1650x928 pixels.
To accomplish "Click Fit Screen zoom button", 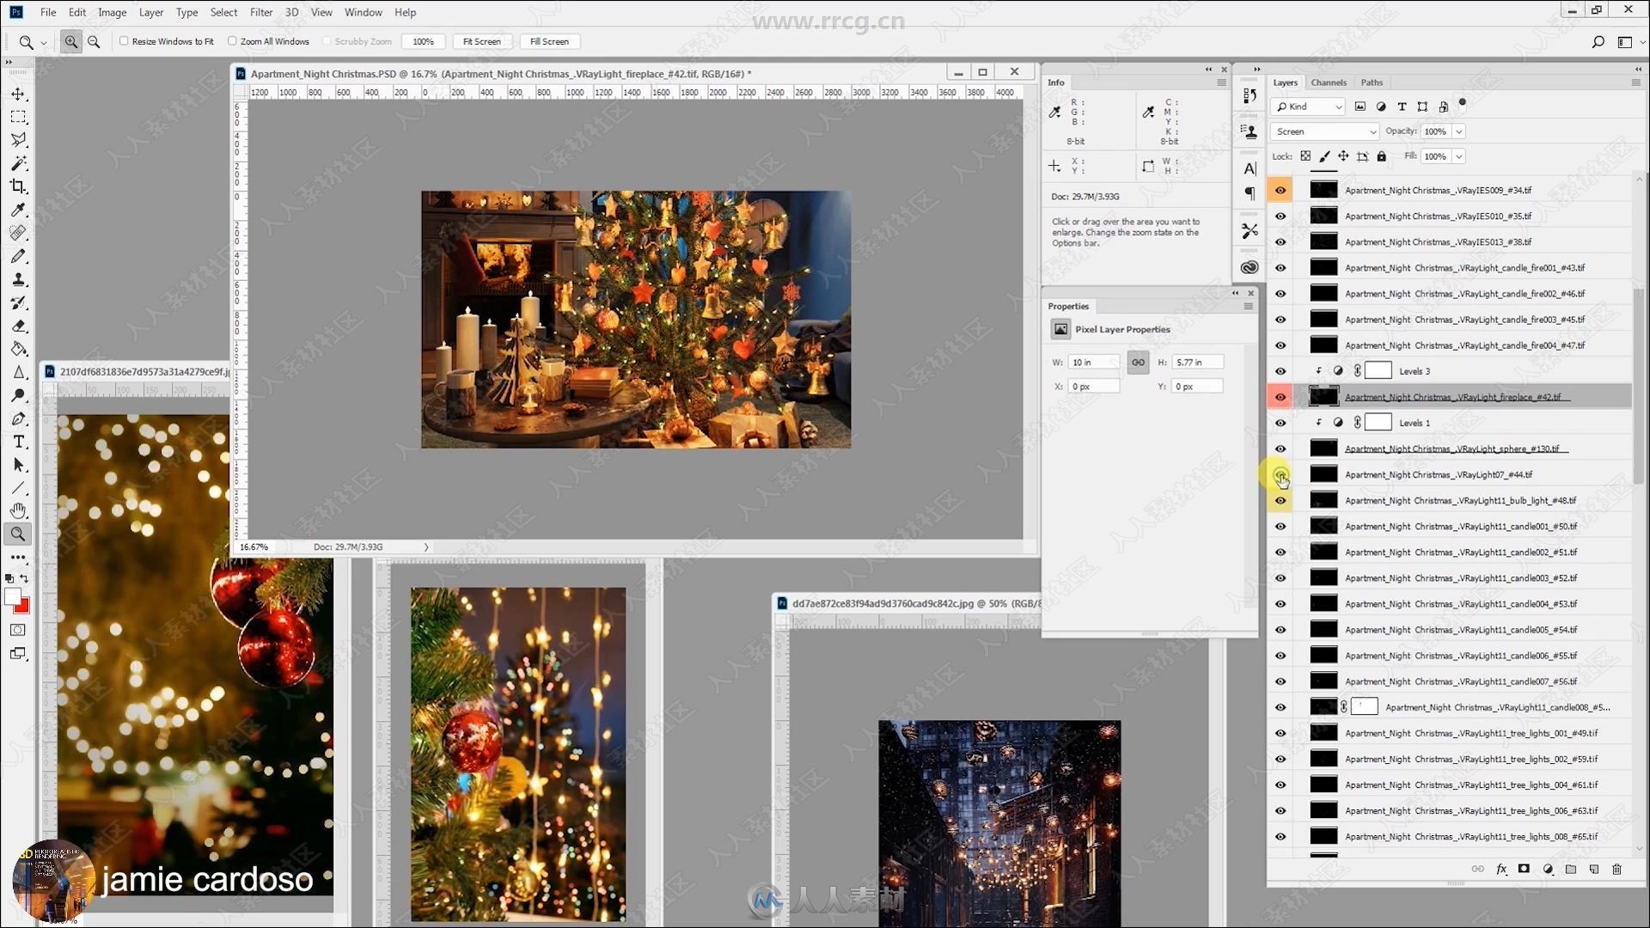I will tap(481, 40).
